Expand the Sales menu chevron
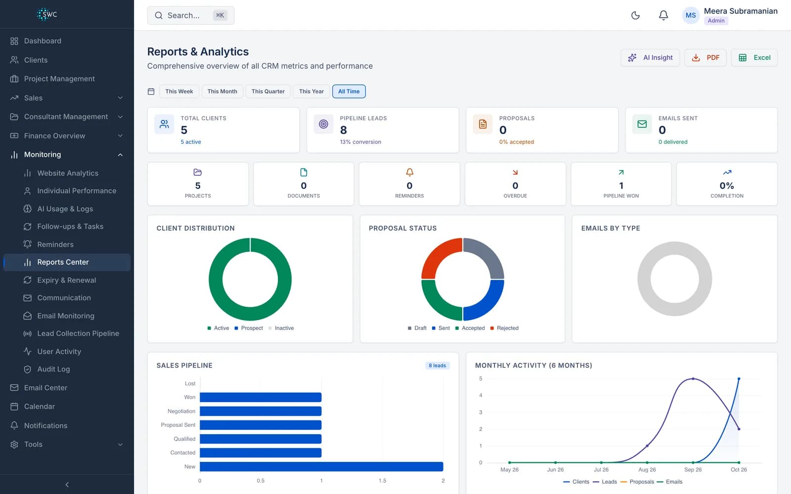The image size is (791, 494). coord(120,98)
